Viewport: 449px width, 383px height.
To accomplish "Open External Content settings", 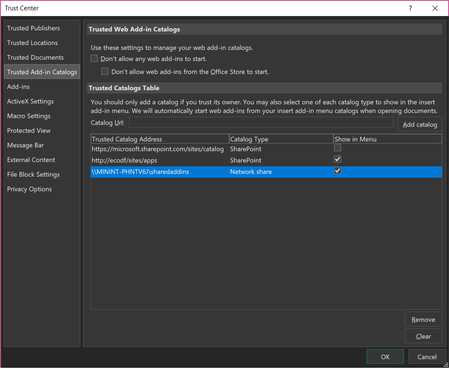I will click(31, 159).
